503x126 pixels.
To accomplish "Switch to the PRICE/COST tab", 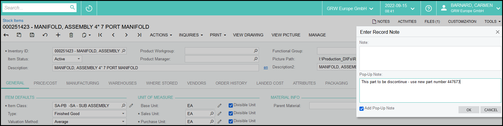I will (x=45, y=83).
